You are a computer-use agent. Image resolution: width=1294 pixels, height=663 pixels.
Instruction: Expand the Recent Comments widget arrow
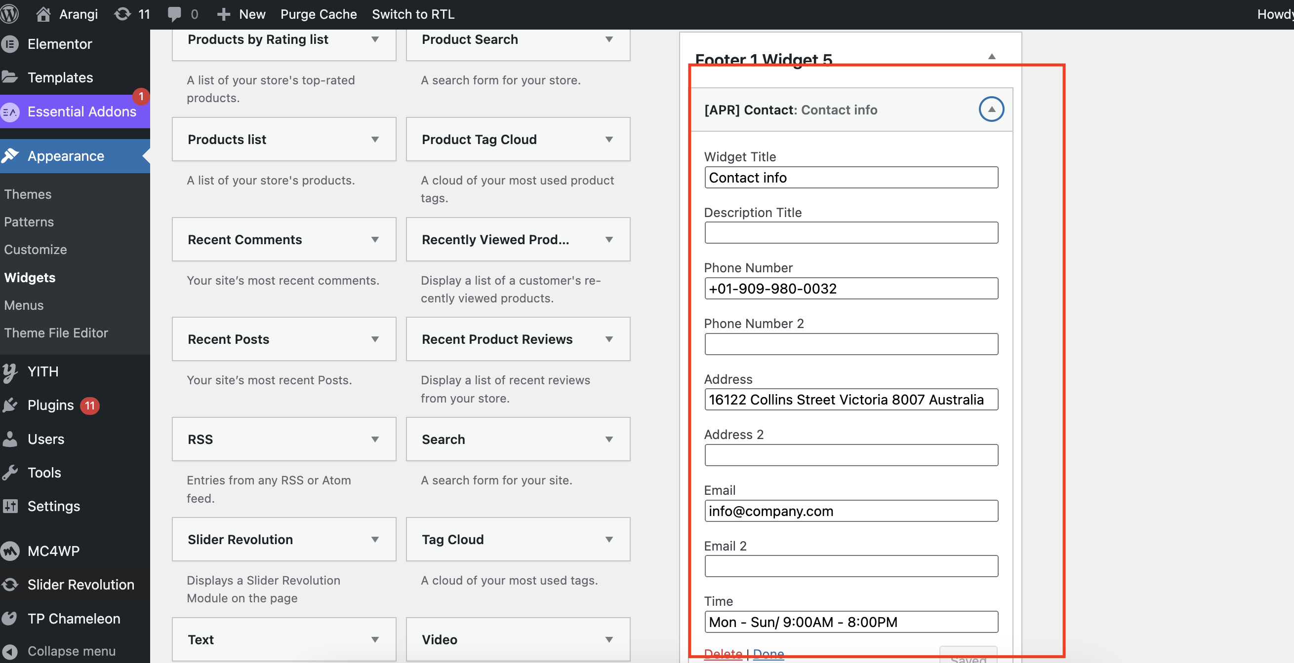pos(375,239)
